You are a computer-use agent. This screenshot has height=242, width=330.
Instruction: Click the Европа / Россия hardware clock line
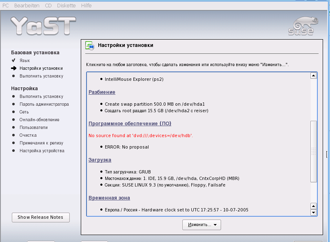pyautogui.click(x=177, y=210)
